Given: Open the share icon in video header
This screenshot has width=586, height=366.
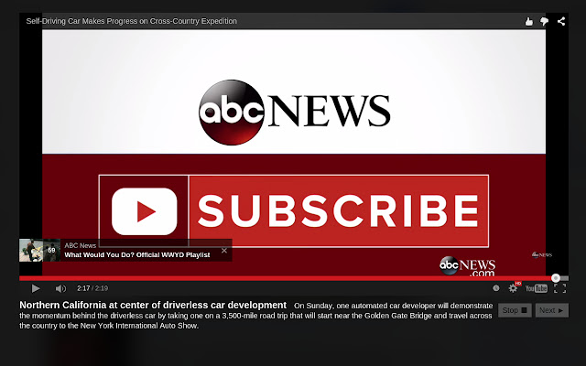Looking at the screenshot, I should [x=561, y=21].
